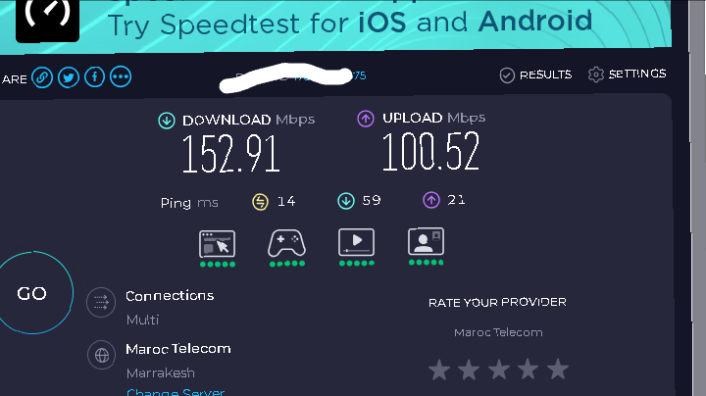Image resolution: width=706 pixels, height=396 pixels.
Task: Rate the provider with the first star
Action: pos(439,370)
